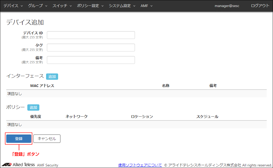
Task: Click the blue 登録 button
Action: click(19, 139)
